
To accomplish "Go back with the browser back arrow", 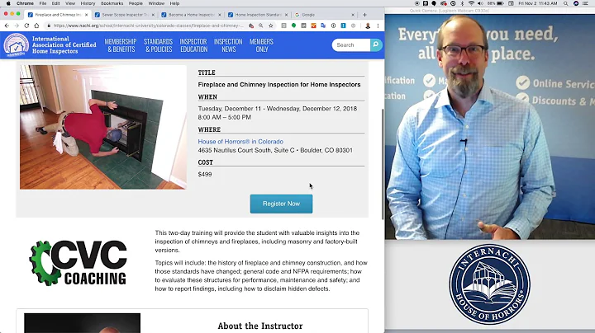I will click(x=7, y=26).
